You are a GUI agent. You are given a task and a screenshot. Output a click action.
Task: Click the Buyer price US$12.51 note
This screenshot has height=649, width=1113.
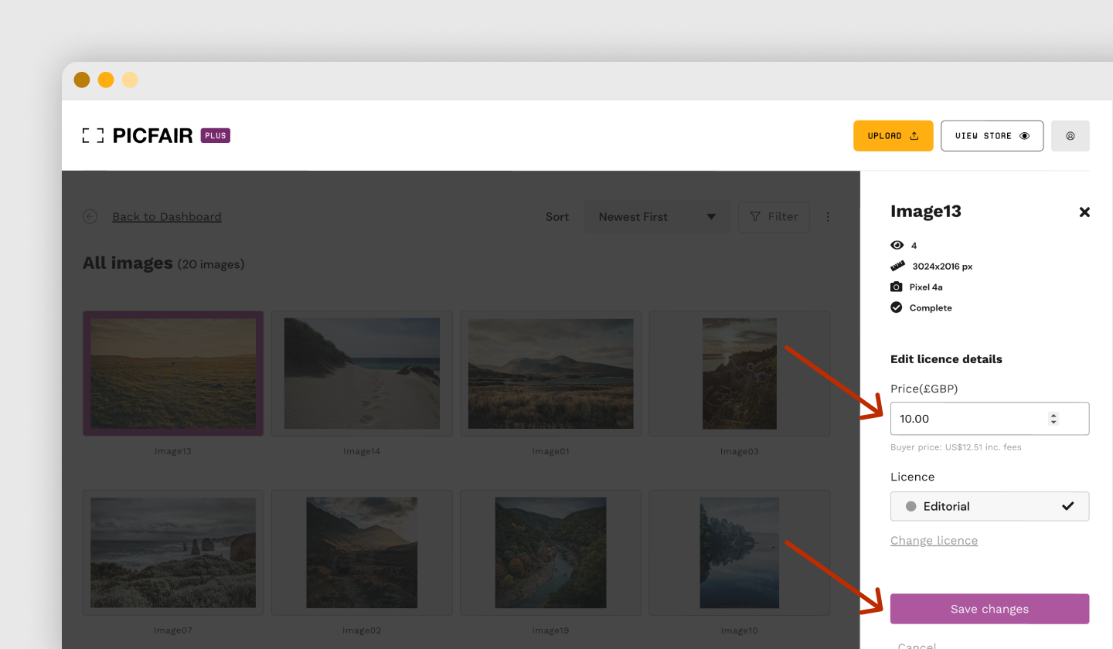956,447
